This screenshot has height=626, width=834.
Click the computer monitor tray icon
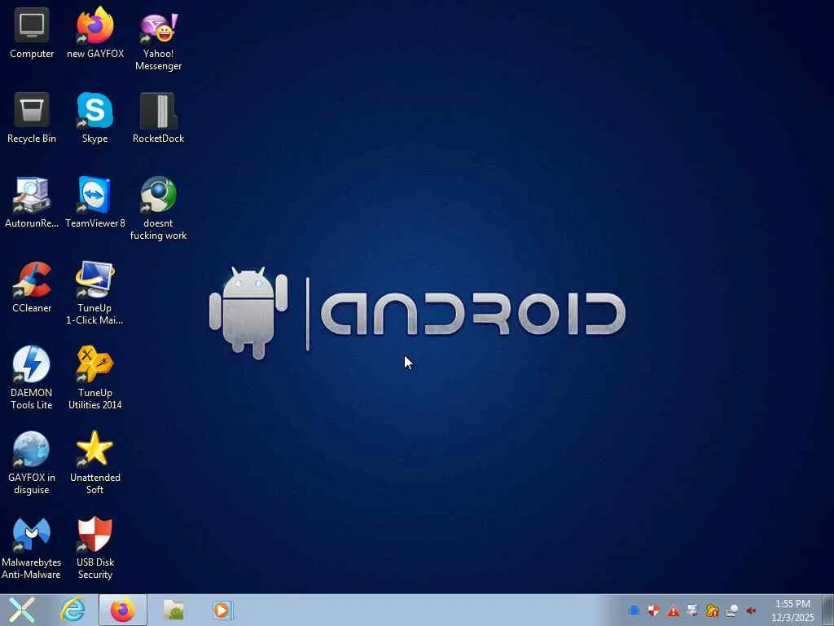pos(692,611)
